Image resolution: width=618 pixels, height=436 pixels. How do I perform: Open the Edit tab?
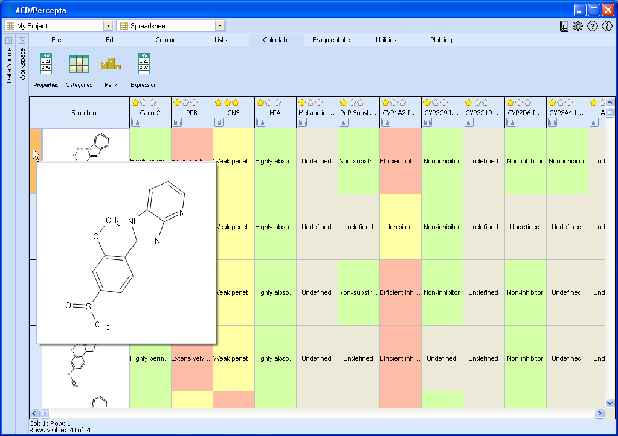pyautogui.click(x=111, y=40)
